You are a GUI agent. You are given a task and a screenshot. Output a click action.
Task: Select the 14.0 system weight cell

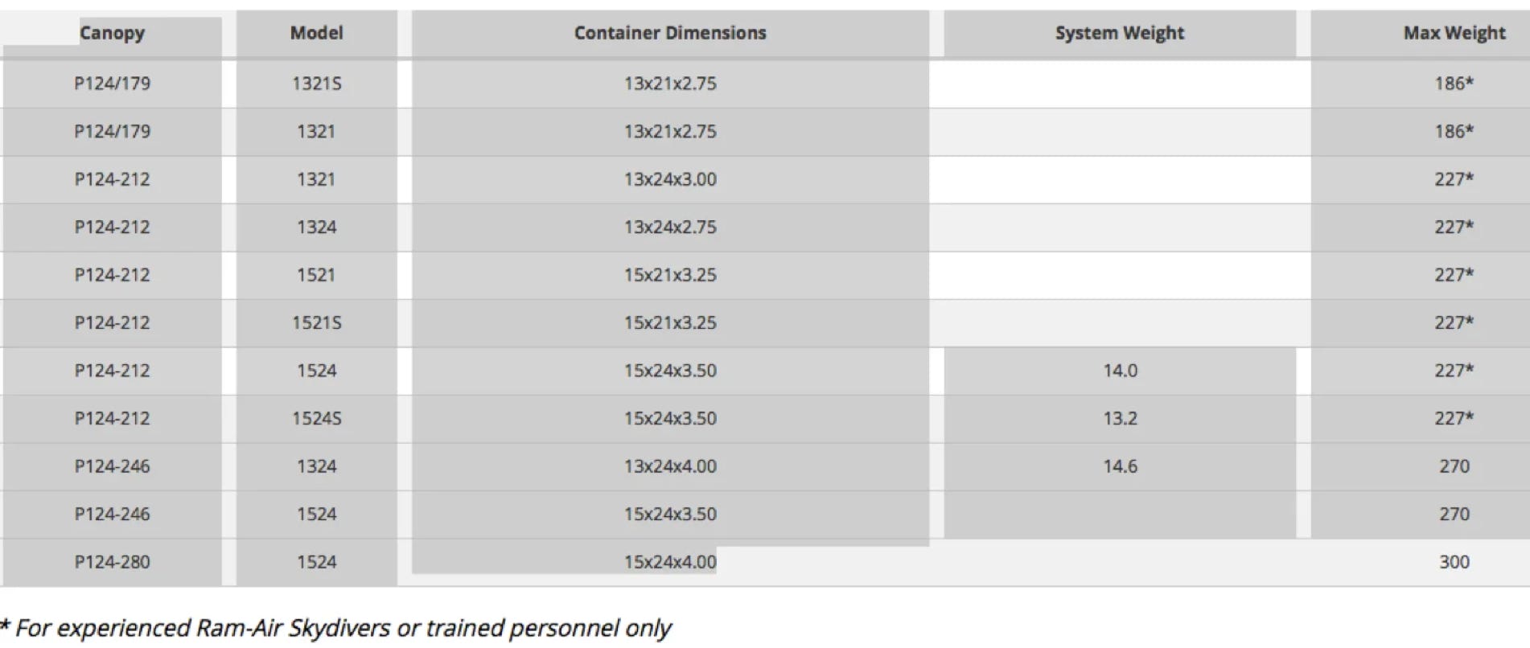[1120, 371]
